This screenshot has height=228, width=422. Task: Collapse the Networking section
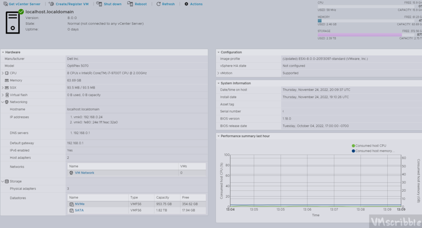coord(3,102)
